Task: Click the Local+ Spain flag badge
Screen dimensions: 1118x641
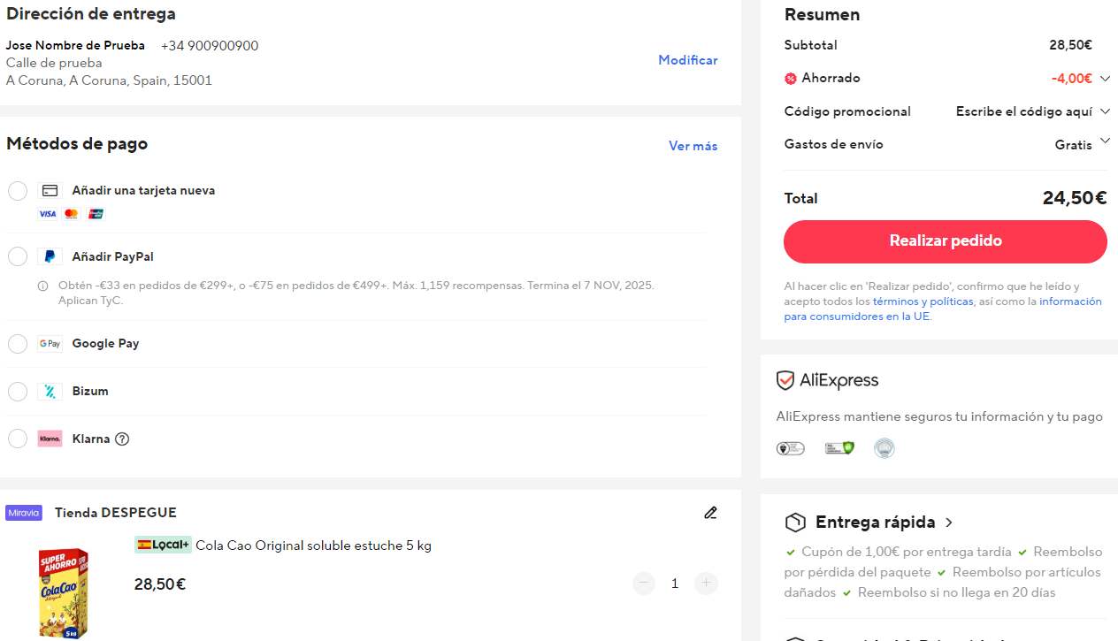Action: pos(163,546)
